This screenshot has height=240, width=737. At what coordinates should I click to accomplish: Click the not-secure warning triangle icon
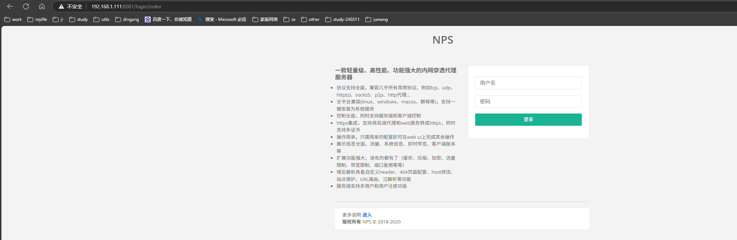coord(61,6)
